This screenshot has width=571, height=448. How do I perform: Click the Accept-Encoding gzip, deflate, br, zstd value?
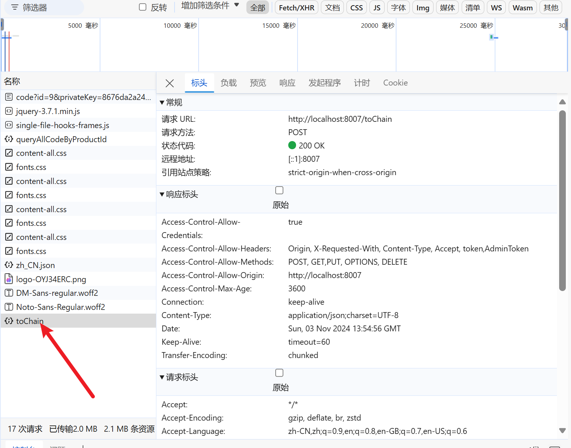(x=325, y=418)
